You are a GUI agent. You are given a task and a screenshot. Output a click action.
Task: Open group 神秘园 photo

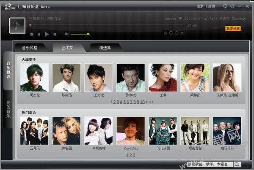pos(66,131)
